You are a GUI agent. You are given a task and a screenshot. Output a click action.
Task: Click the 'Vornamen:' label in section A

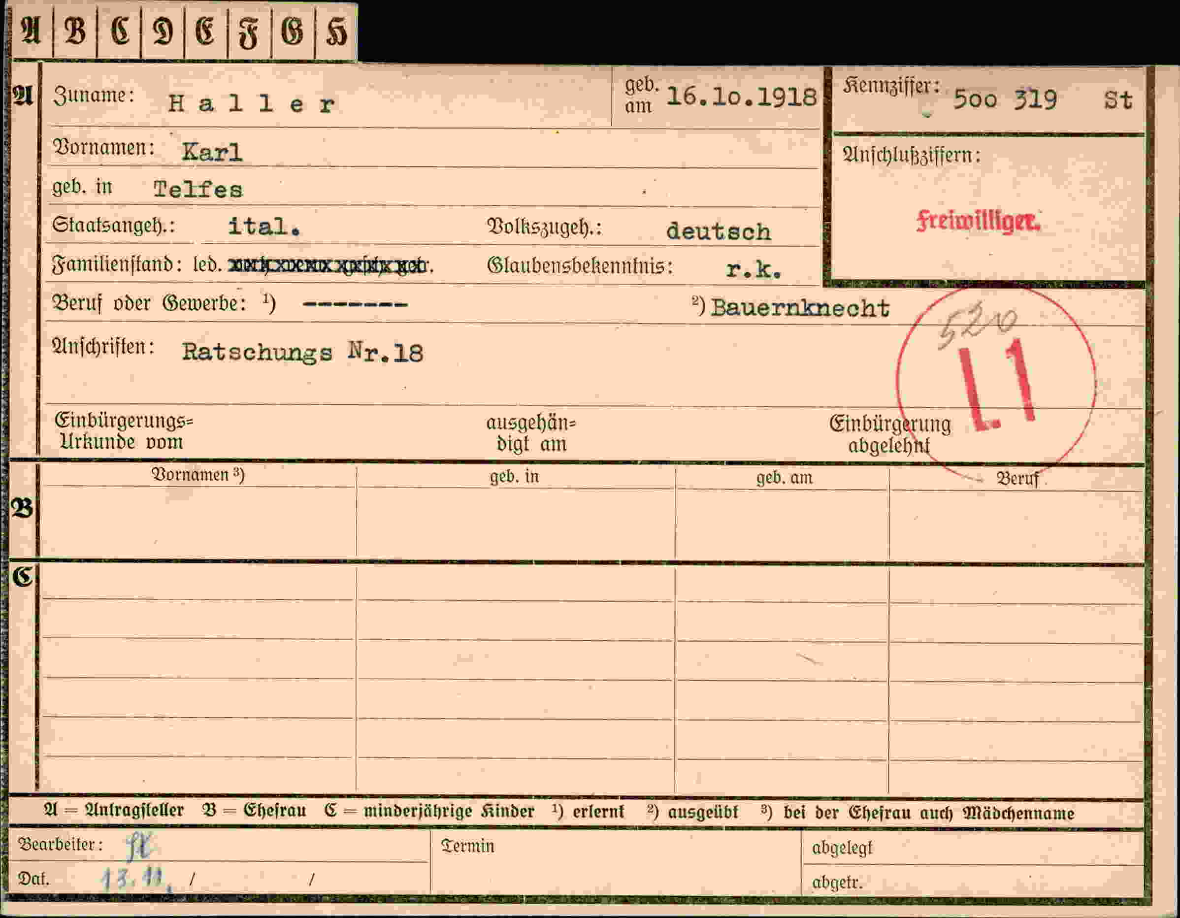point(104,147)
